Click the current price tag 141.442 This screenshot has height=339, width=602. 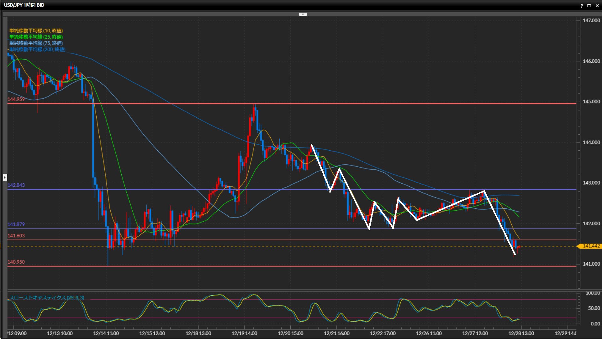click(591, 246)
